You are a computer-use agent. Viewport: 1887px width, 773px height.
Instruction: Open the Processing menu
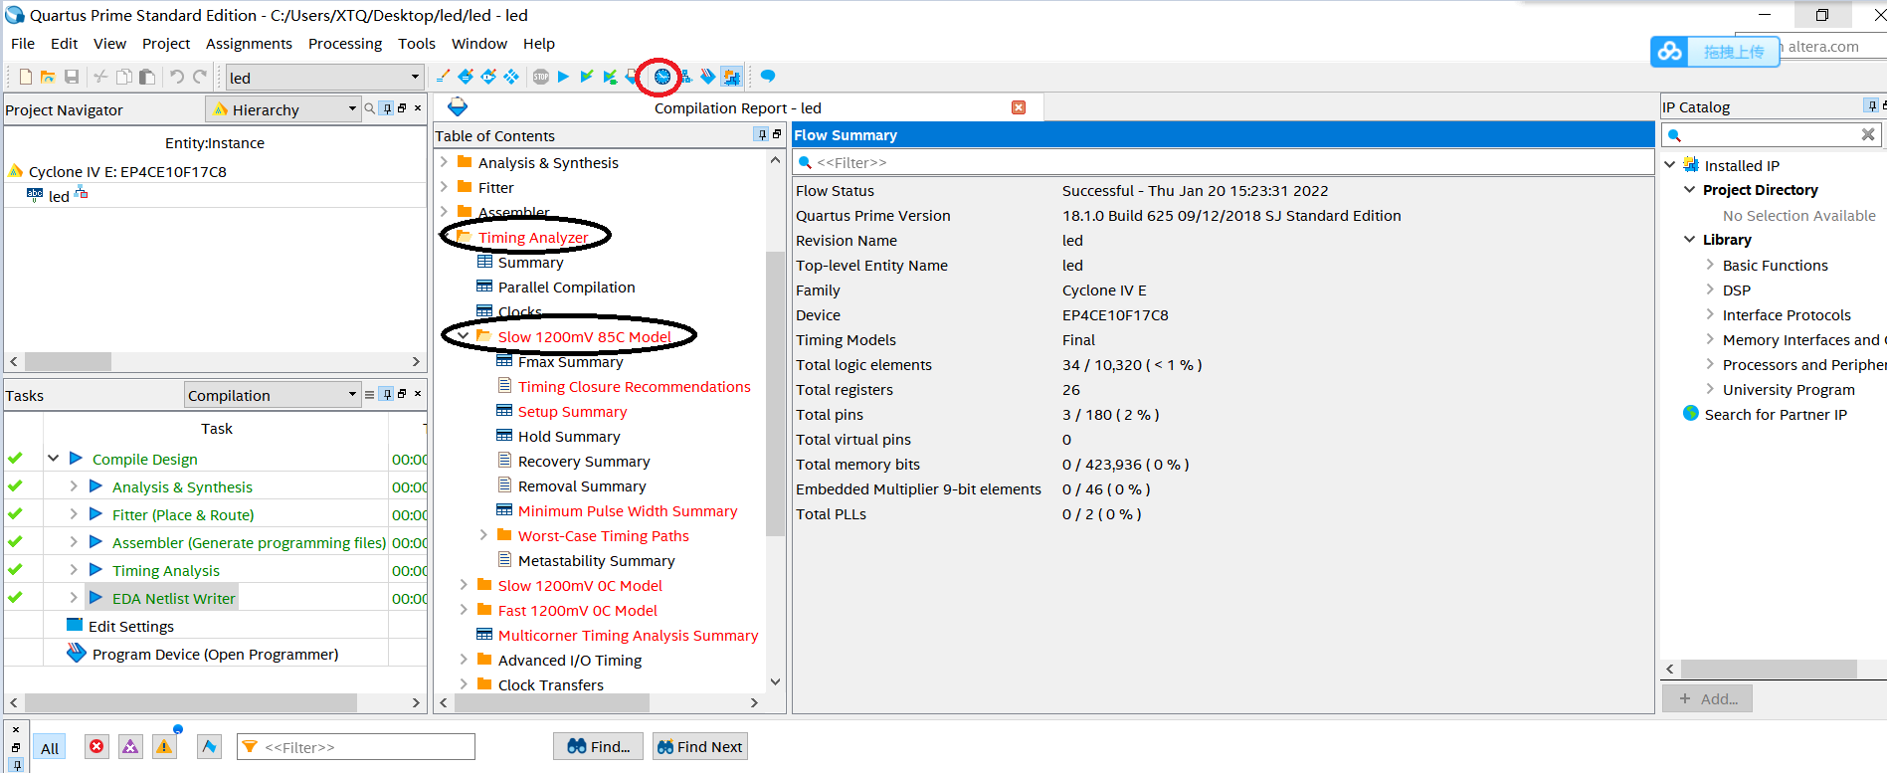pyautogui.click(x=345, y=44)
